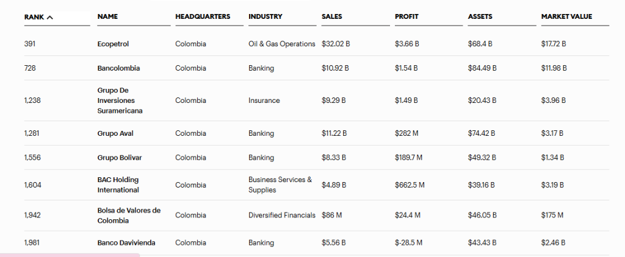Select rank value 1,281
The height and width of the screenshot is (257, 625).
(x=32, y=133)
